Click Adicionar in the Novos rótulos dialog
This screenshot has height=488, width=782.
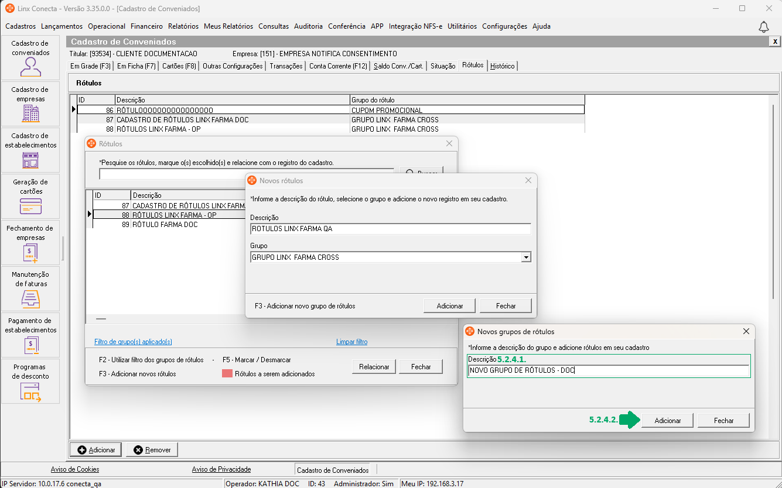(x=450, y=306)
